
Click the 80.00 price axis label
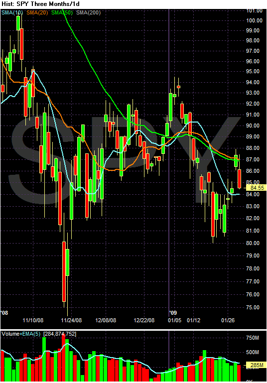pyautogui.click(x=253, y=243)
